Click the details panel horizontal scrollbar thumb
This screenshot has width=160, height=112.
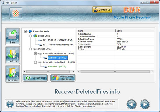tap(115, 71)
